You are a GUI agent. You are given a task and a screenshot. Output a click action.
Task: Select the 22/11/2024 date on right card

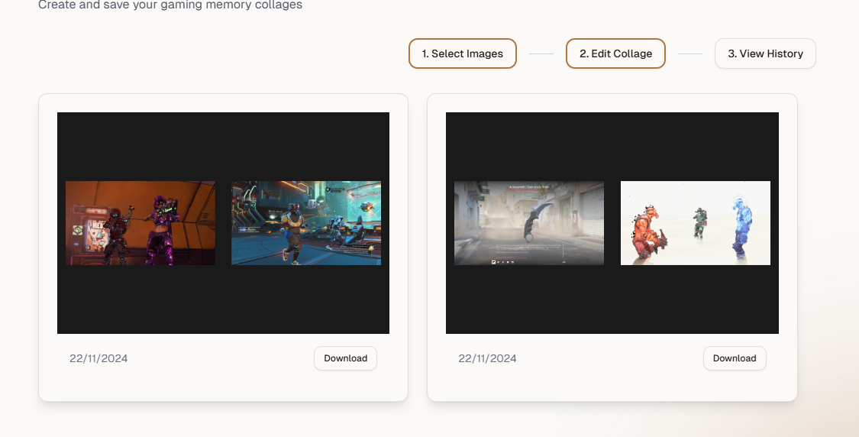coord(488,358)
